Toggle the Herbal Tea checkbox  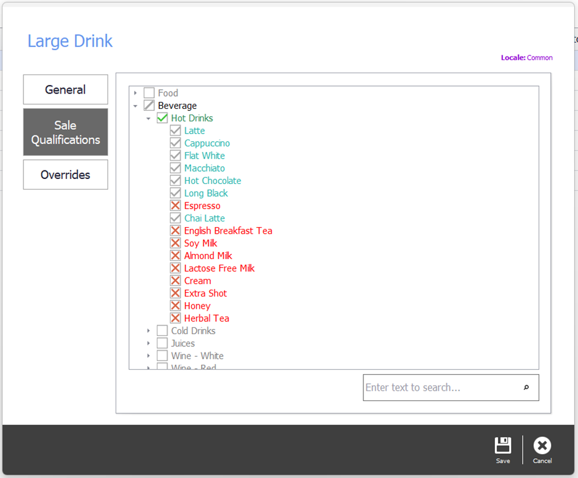(x=175, y=319)
